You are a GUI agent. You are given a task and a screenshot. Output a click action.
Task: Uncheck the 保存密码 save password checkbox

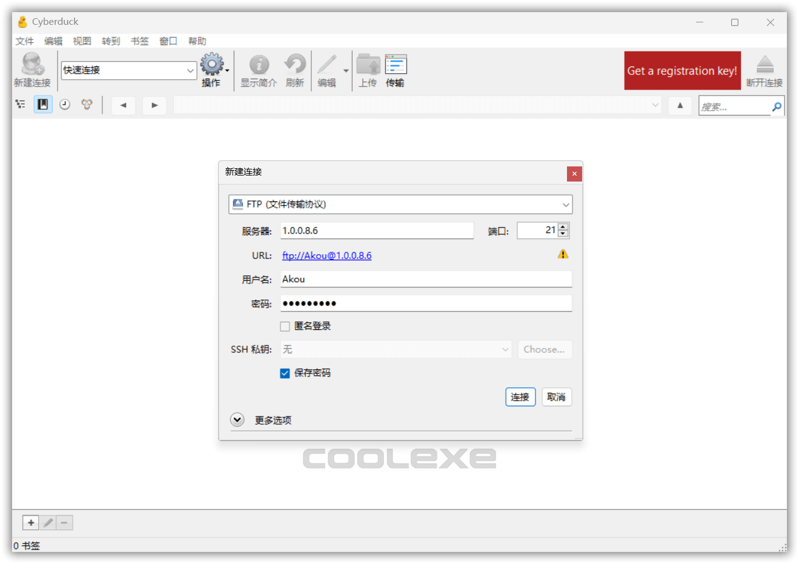click(x=285, y=373)
